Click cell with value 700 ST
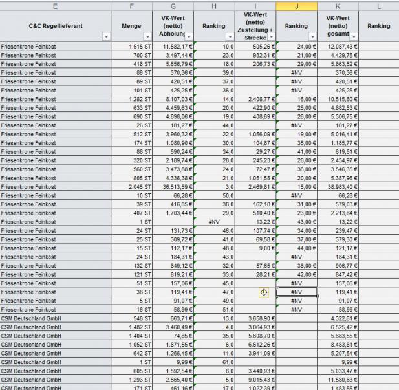The height and width of the screenshot is (390, 399). [131, 55]
